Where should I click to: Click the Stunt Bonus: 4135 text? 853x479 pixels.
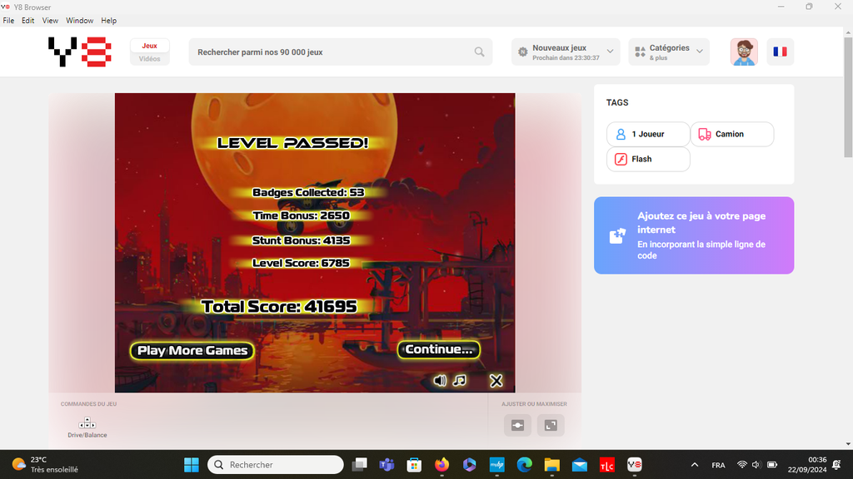(301, 240)
